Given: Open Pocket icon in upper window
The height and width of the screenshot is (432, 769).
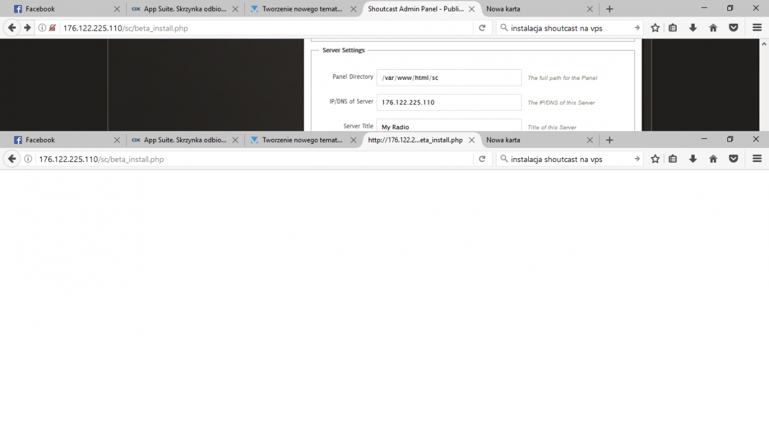Looking at the screenshot, I should pyautogui.click(x=733, y=28).
